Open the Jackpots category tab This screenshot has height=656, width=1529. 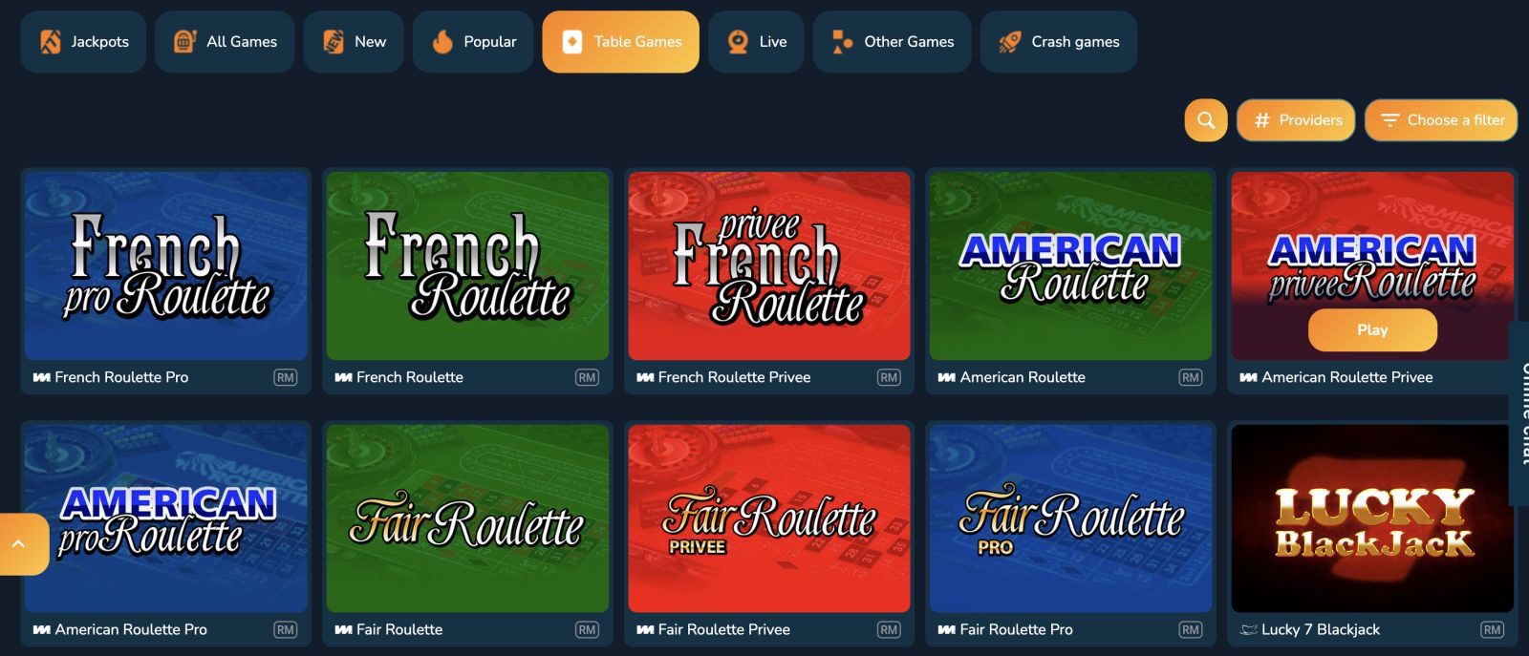83,42
